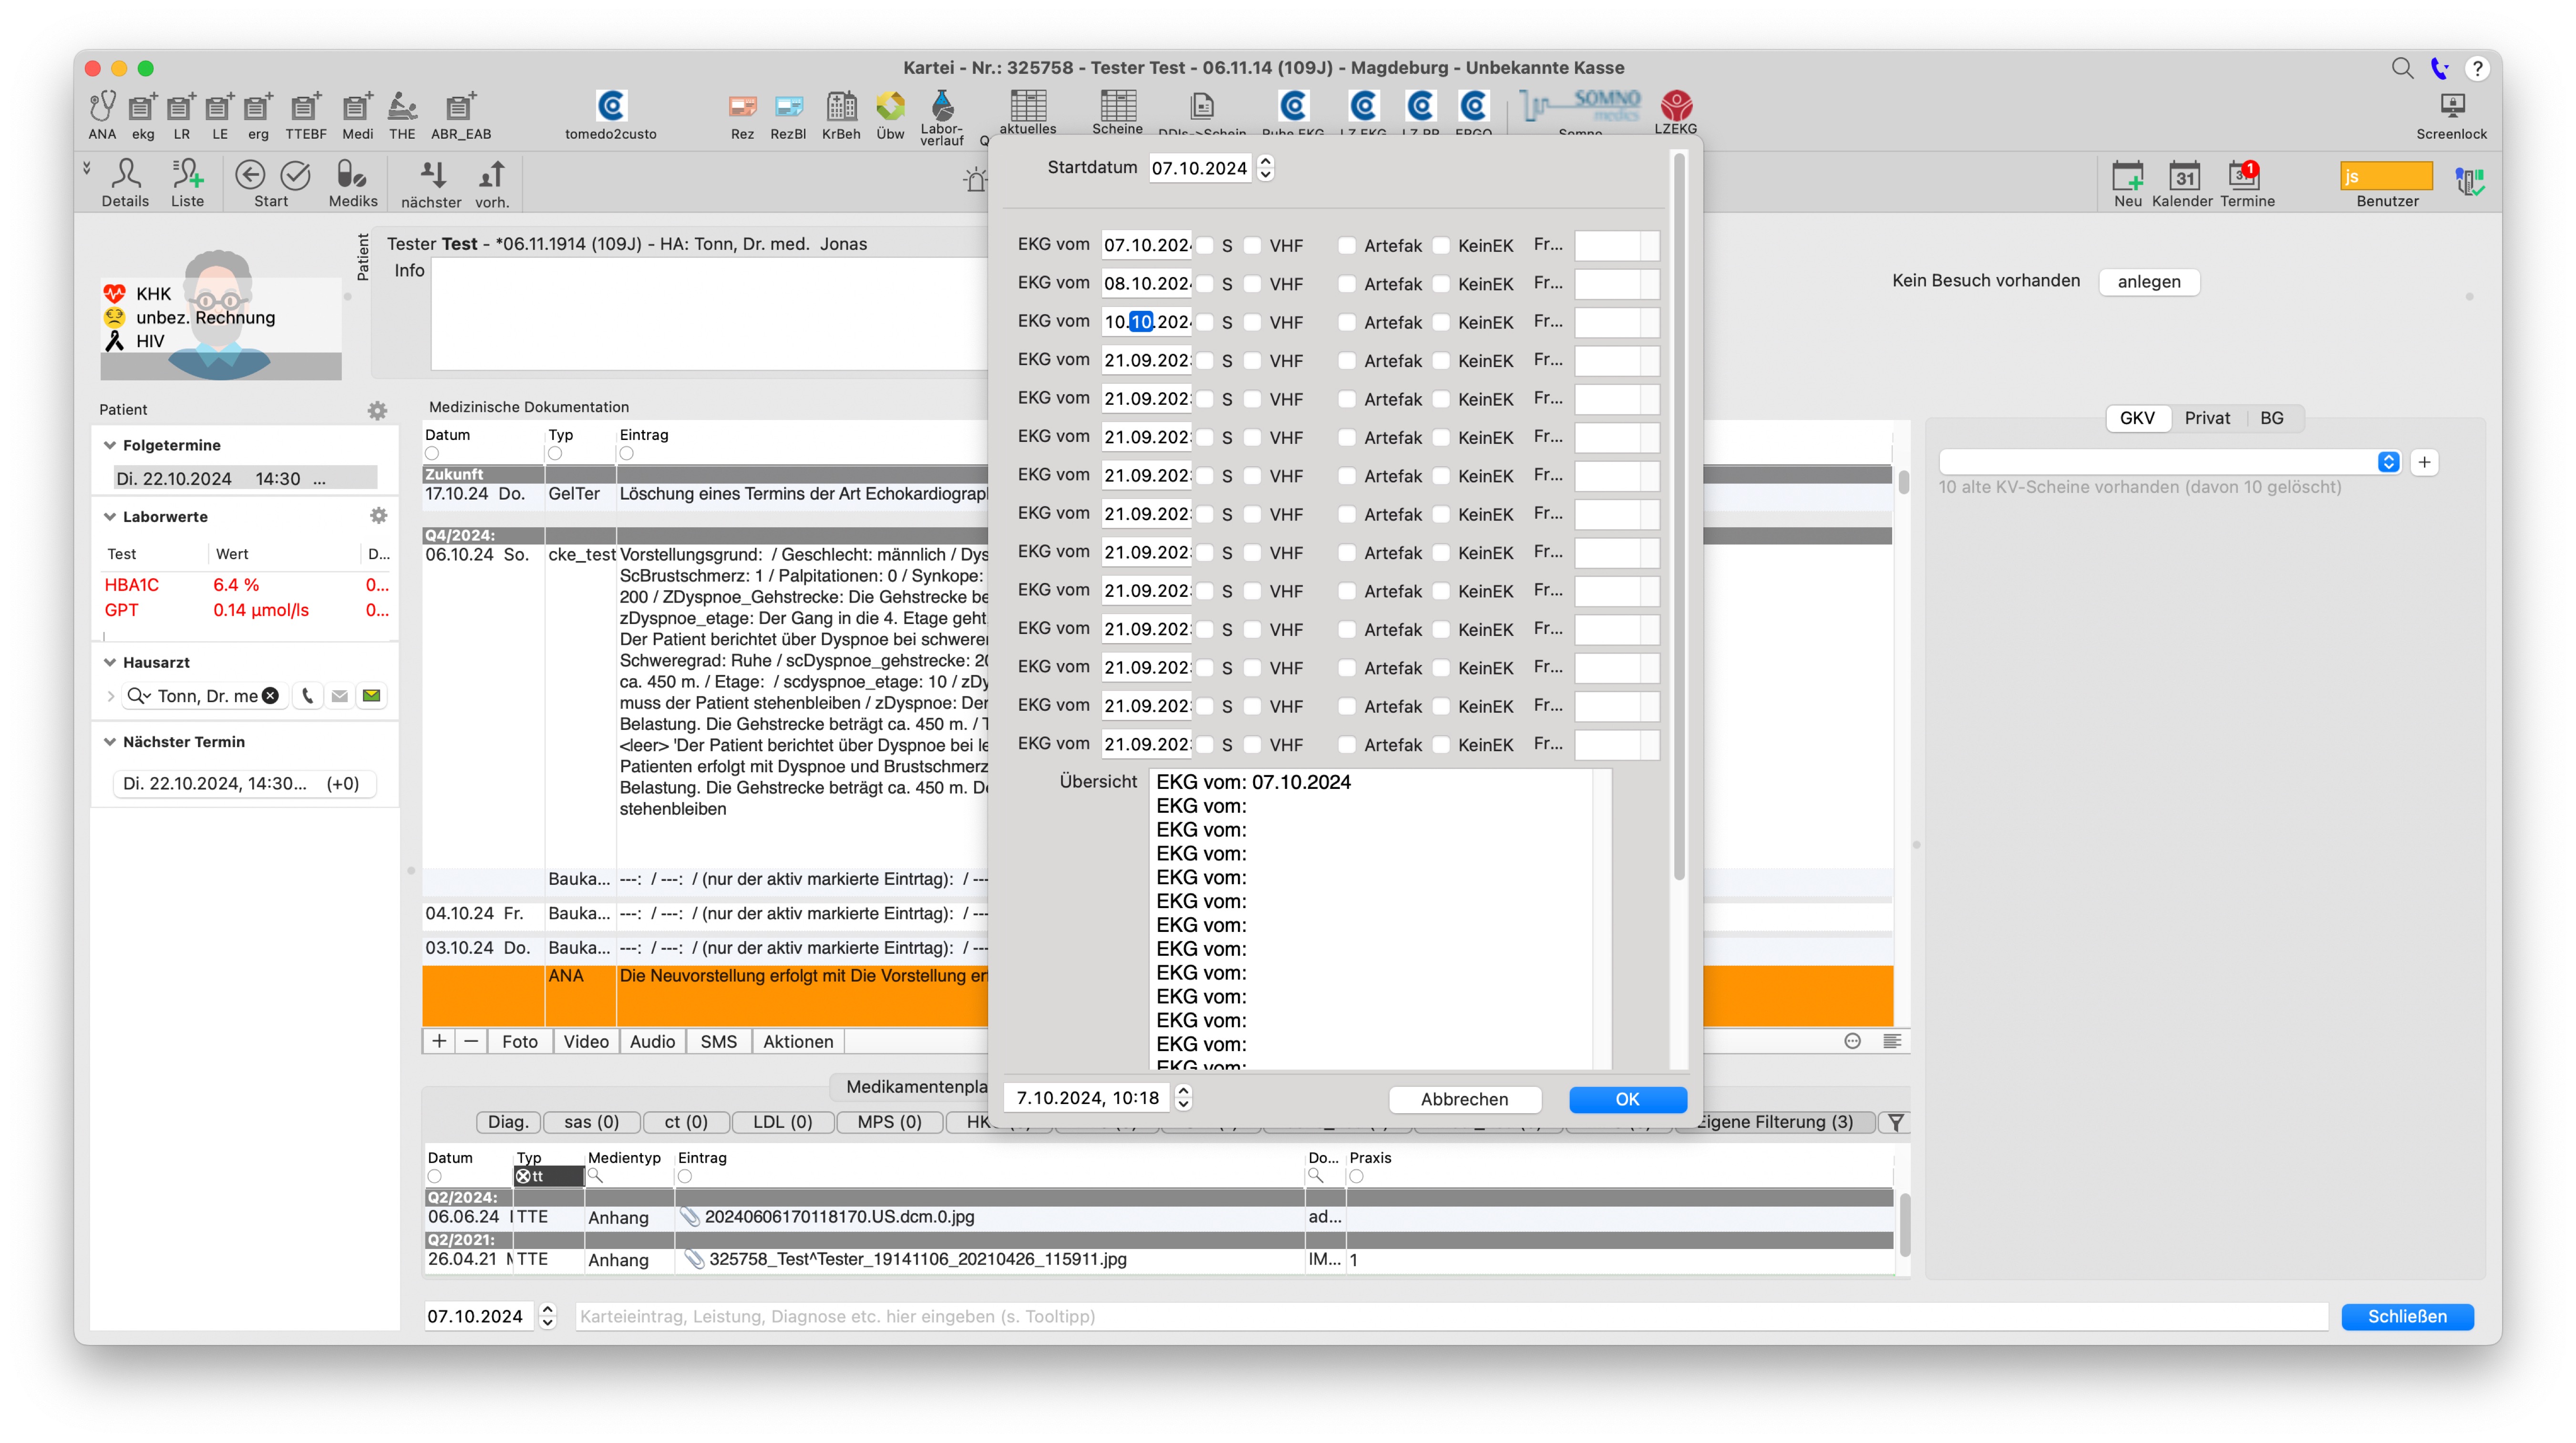Click the Start back-arrow icon
The width and height of the screenshot is (2576, 1443).
click(x=250, y=175)
